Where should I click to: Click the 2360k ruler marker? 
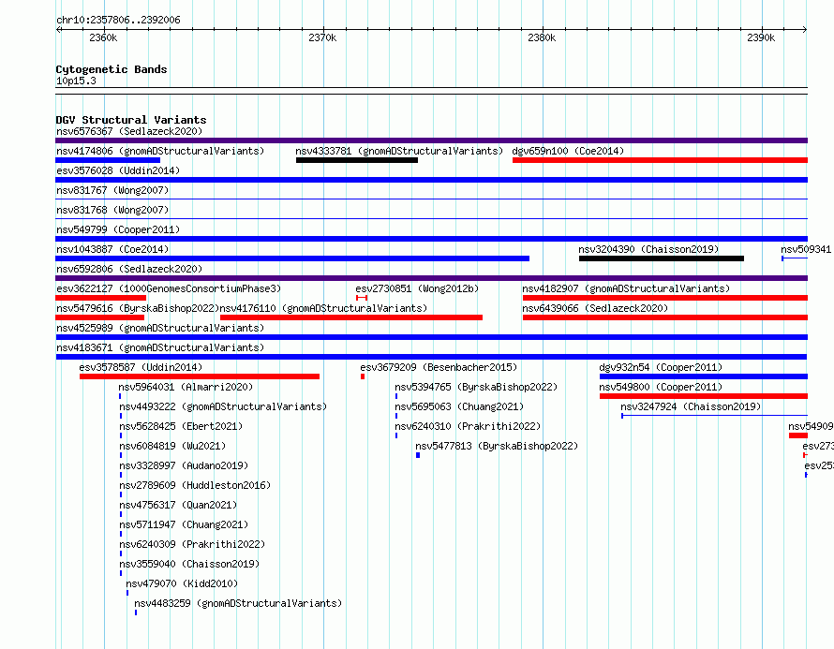coord(103,37)
